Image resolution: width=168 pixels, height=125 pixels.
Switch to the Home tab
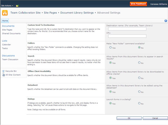click(5, 21)
